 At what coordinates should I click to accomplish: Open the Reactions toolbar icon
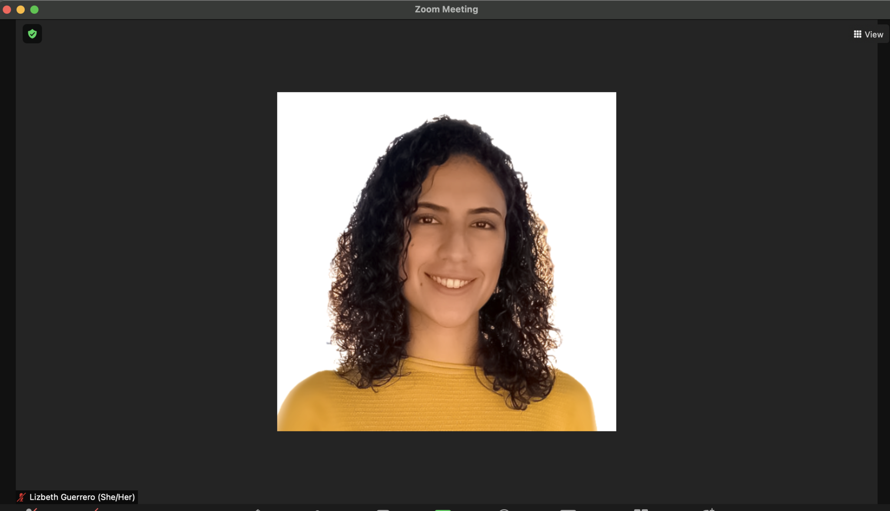click(708, 509)
